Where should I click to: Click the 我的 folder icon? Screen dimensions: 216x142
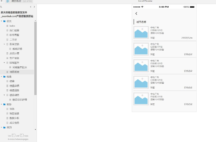[x=4, y=127]
